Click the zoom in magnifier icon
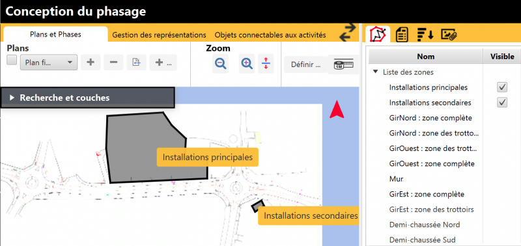Viewport: 521px width, 246px height. [x=247, y=63]
